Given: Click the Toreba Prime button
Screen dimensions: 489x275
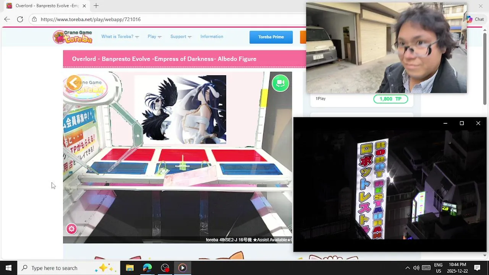Looking at the screenshot, I should pos(271,37).
